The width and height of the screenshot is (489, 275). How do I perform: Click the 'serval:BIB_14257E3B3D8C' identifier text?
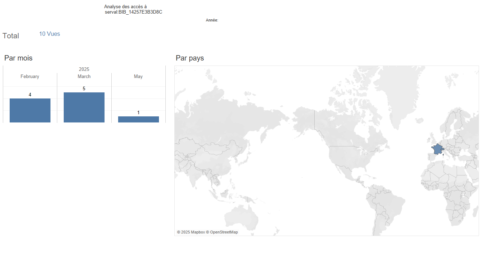point(134,12)
